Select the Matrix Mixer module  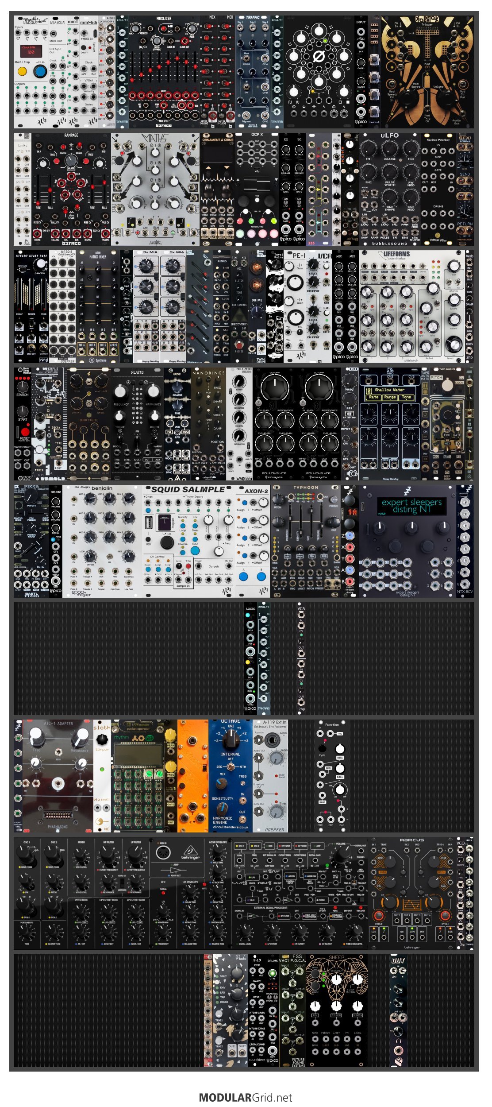[x=98, y=307]
